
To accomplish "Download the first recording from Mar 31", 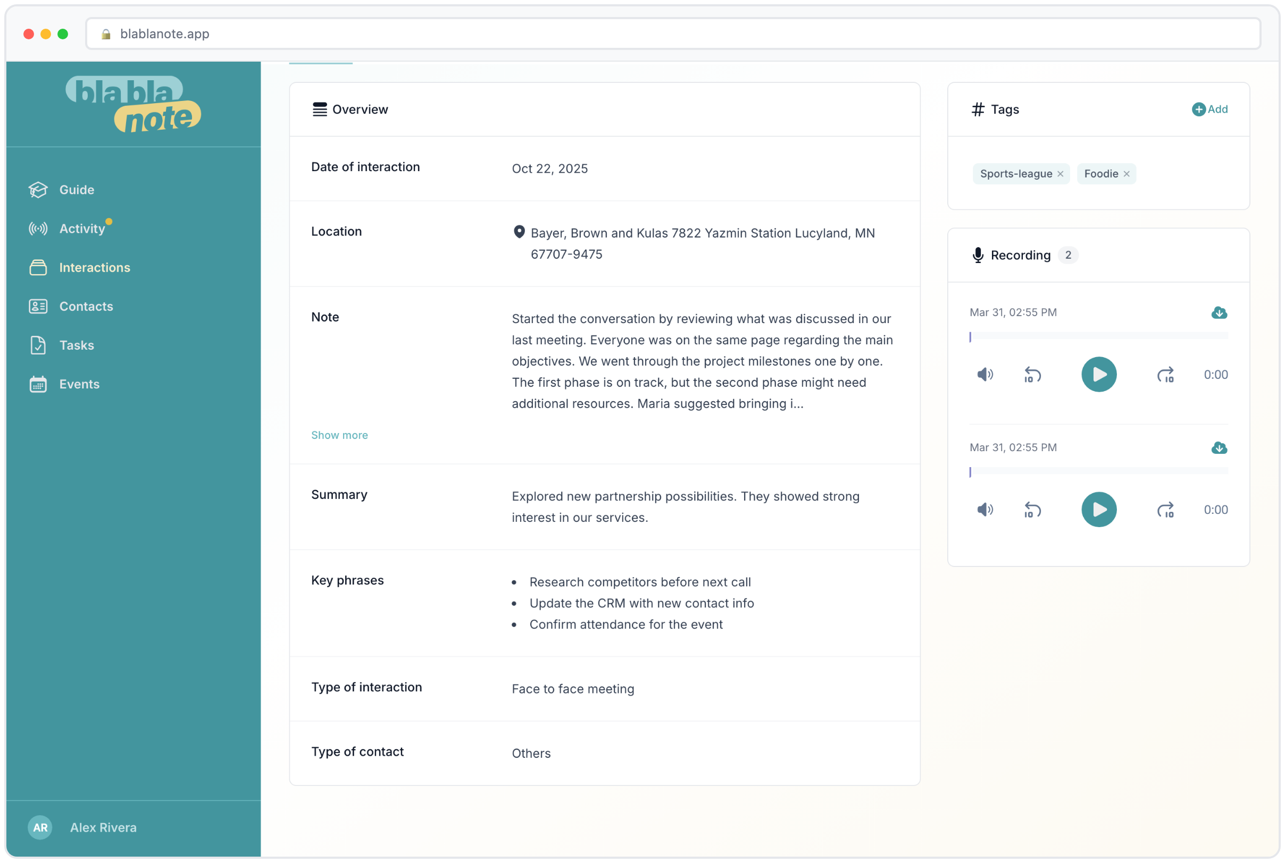I will tap(1220, 312).
